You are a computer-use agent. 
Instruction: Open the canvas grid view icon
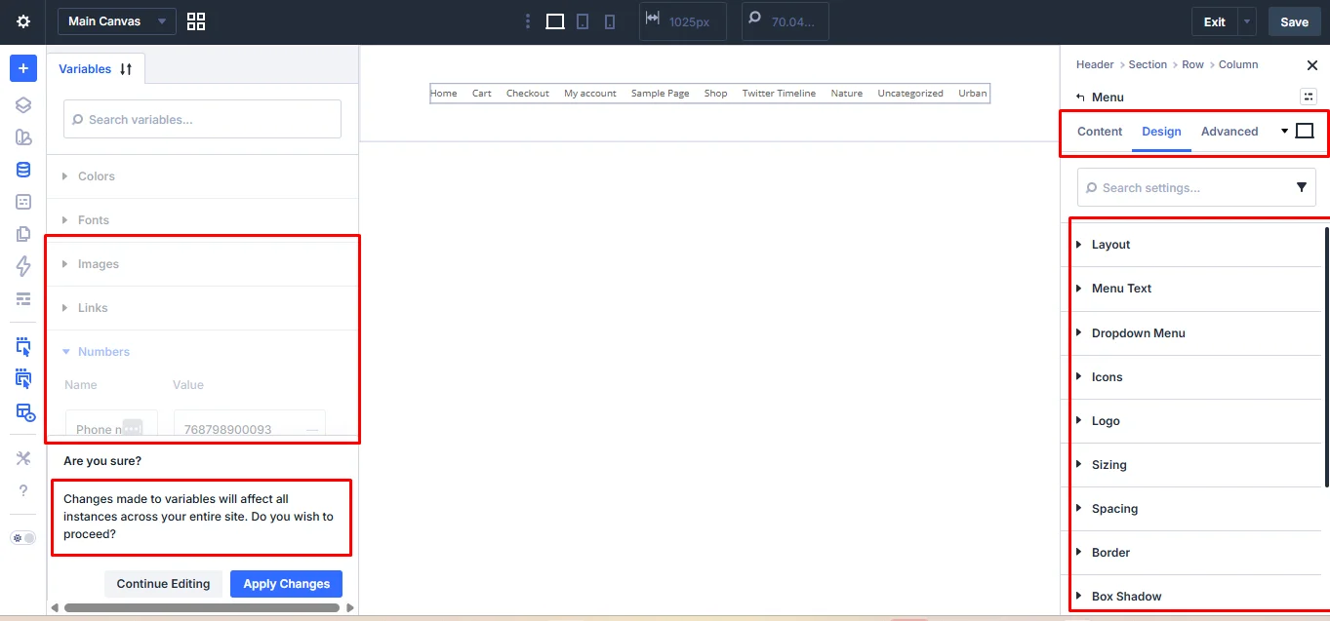point(196,21)
